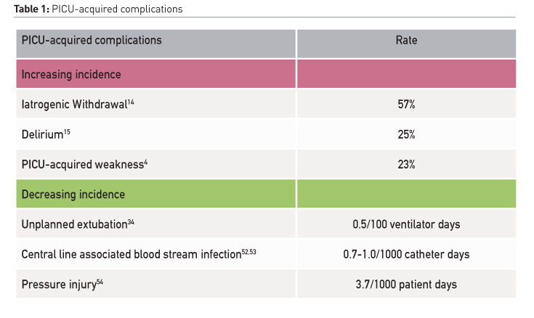The width and height of the screenshot is (534, 318).
Task: Click the 23% rate value
Action: 406,165
